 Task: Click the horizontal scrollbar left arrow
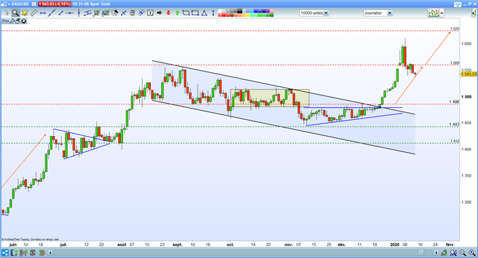coord(51,252)
